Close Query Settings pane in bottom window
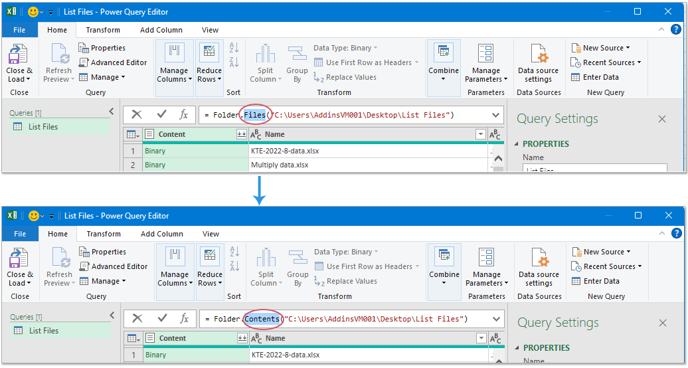 663,322
